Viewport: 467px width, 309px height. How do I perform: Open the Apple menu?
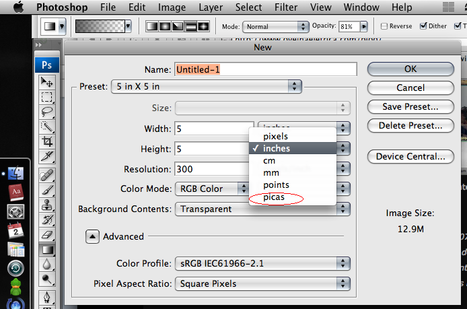point(18,7)
